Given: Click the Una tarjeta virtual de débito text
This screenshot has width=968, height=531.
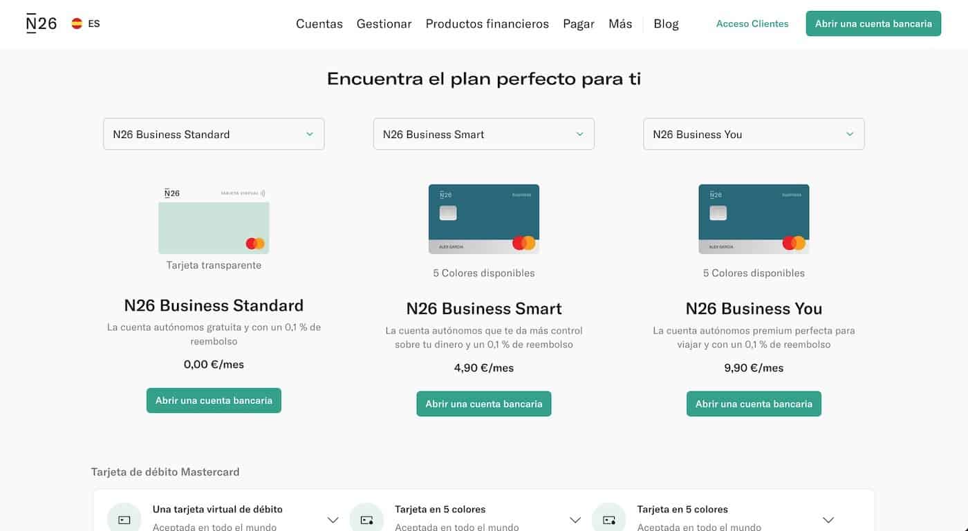Looking at the screenshot, I should tap(218, 509).
